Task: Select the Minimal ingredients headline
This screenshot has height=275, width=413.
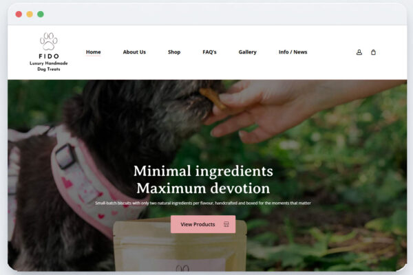Action: [203, 171]
